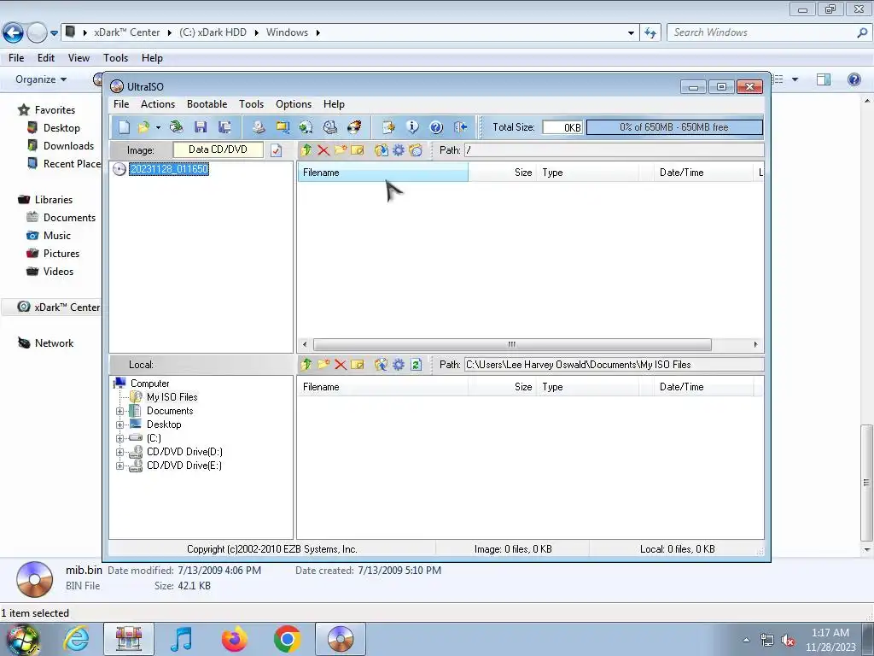874x656 pixels.
Task: Click the Local Path field showing My ISO Files
Action: (615, 364)
